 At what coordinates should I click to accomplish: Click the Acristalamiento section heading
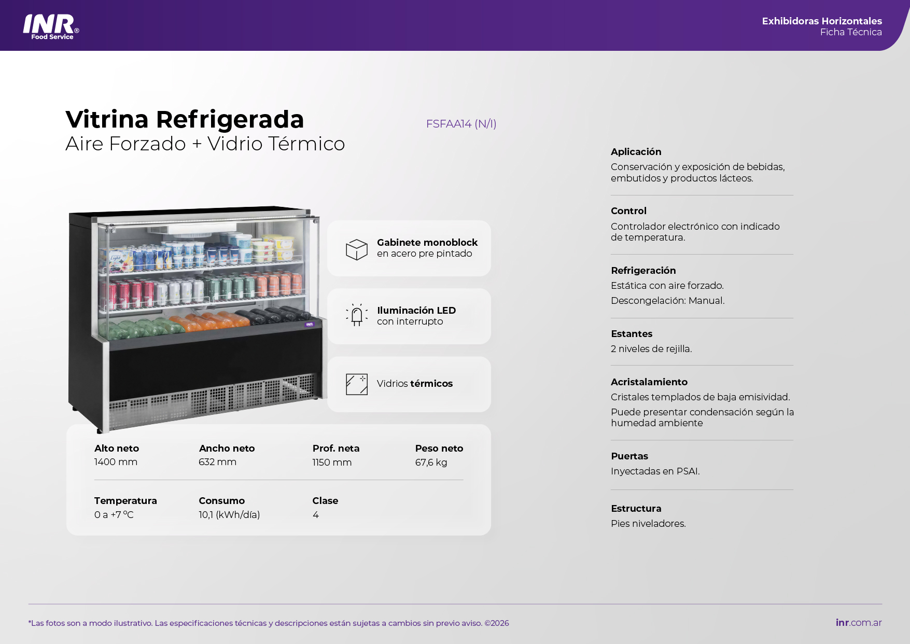(x=649, y=382)
